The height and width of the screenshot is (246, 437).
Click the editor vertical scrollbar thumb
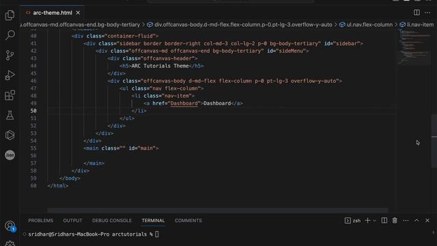(434, 141)
